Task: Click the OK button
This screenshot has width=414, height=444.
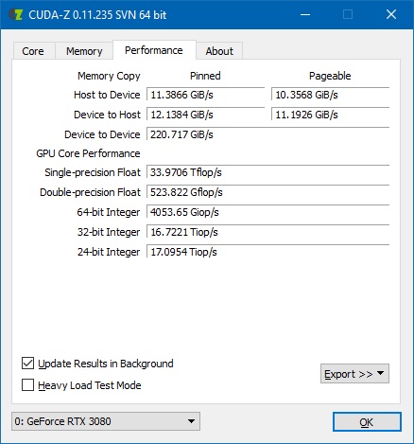Action: 367,422
